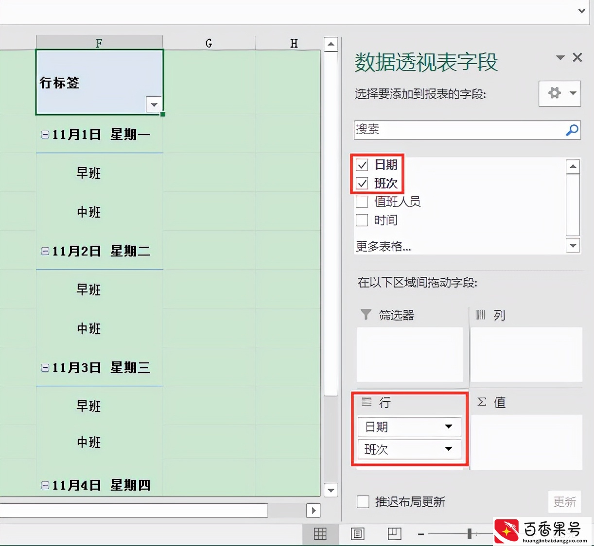Switch to Page Break Preview view
This screenshot has height=546, width=594.
pyautogui.click(x=395, y=534)
